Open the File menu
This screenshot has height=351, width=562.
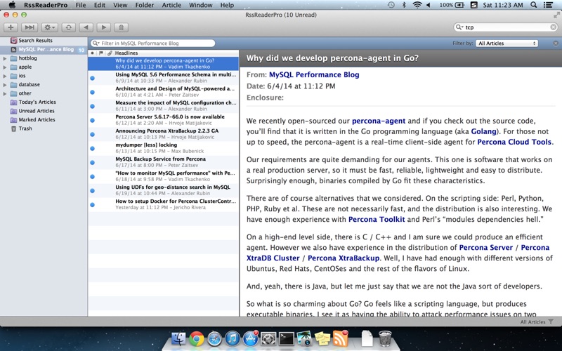[81, 5]
